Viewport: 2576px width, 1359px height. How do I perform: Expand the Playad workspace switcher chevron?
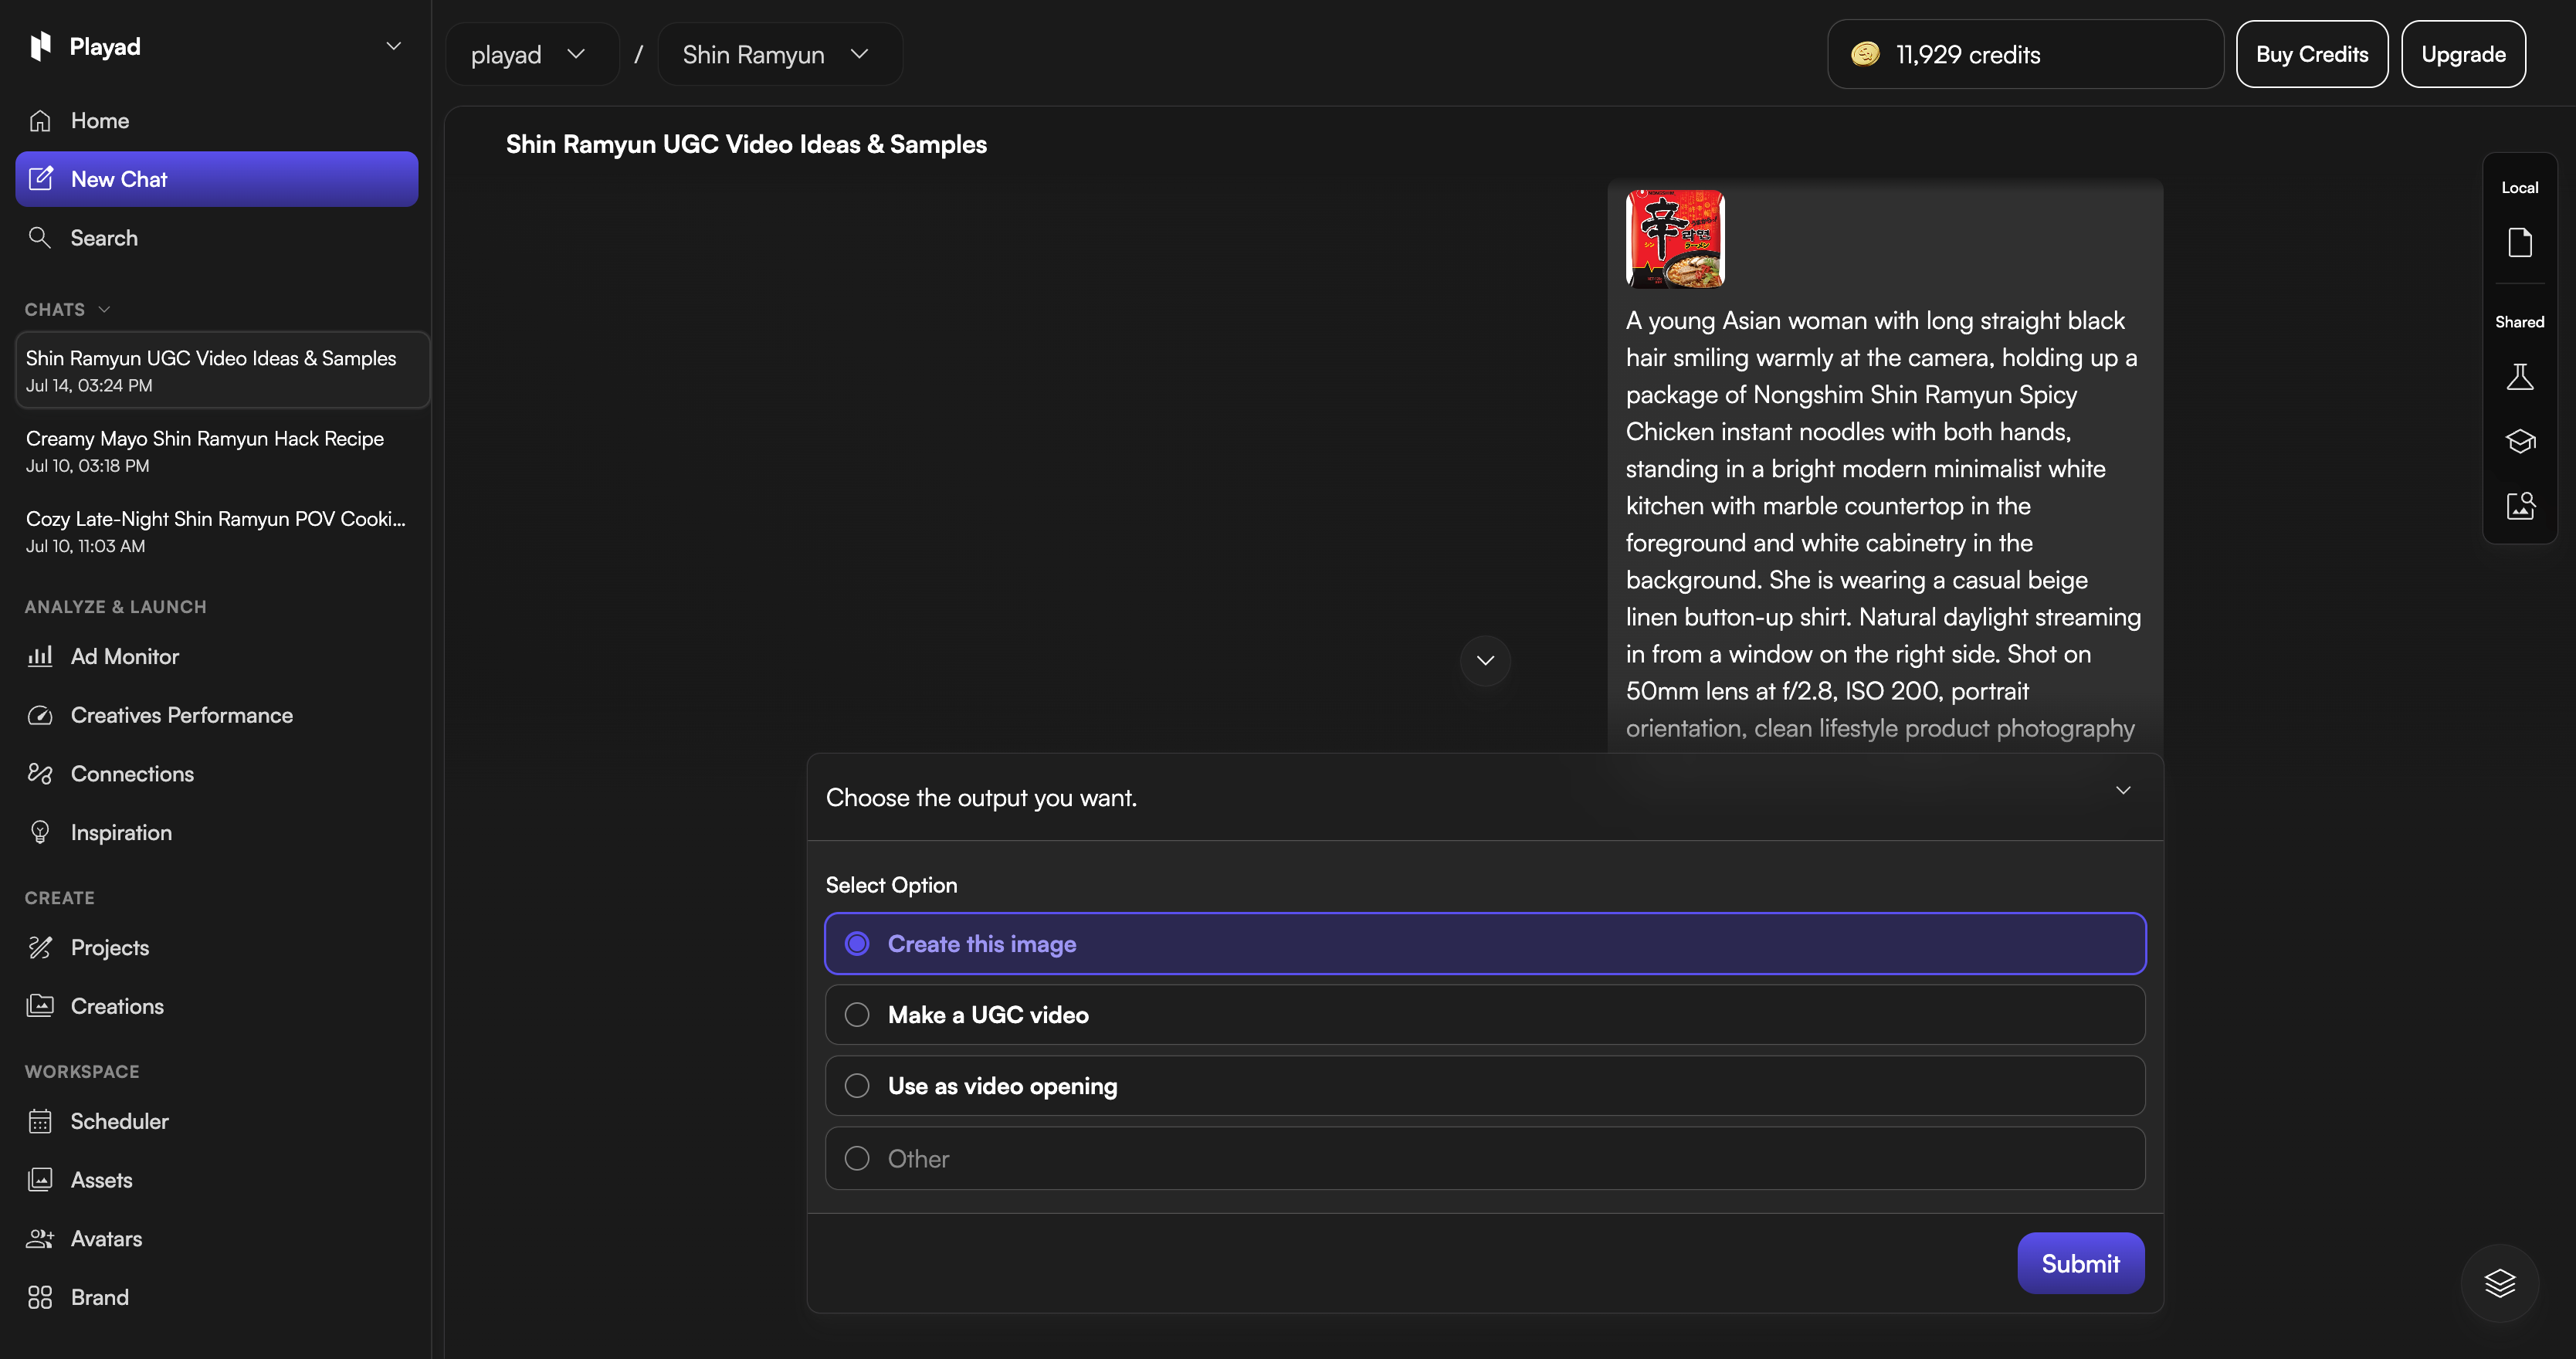(x=394, y=46)
